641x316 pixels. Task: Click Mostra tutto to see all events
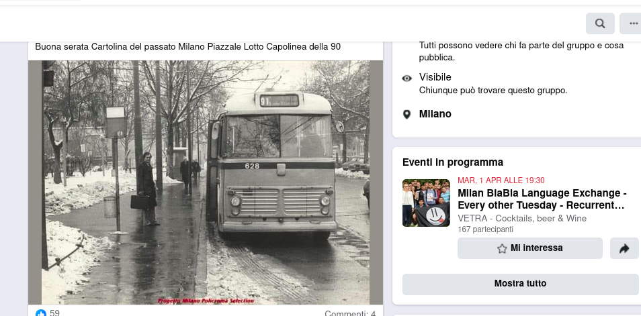point(521,284)
